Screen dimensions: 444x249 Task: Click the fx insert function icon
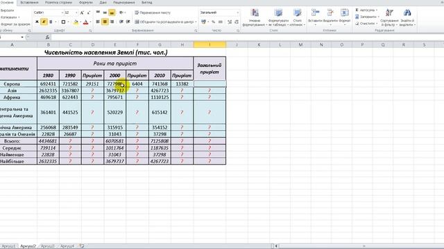47,37
